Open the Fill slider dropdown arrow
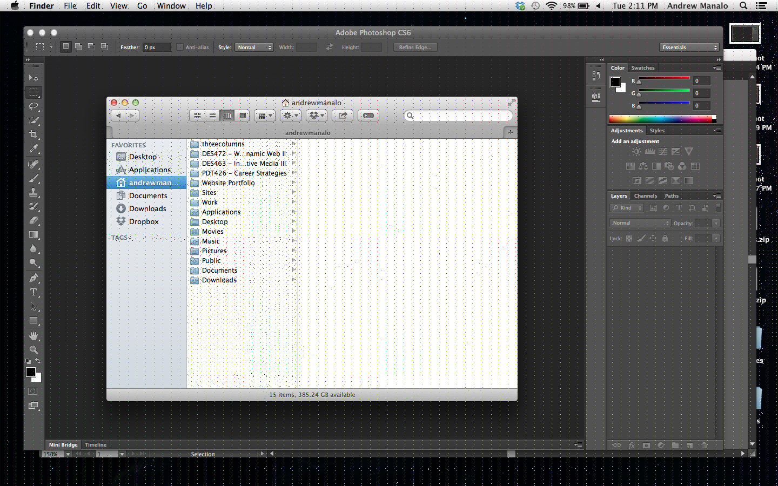778x486 pixels. [x=716, y=238]
